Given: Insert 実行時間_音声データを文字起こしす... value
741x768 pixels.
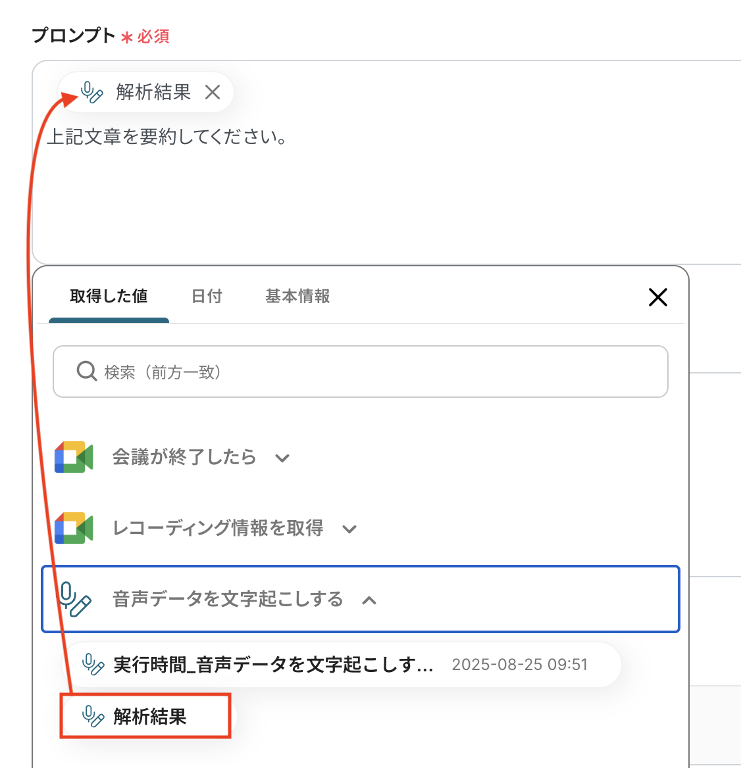Looking at the screenshot, I should tap(341, 664).
